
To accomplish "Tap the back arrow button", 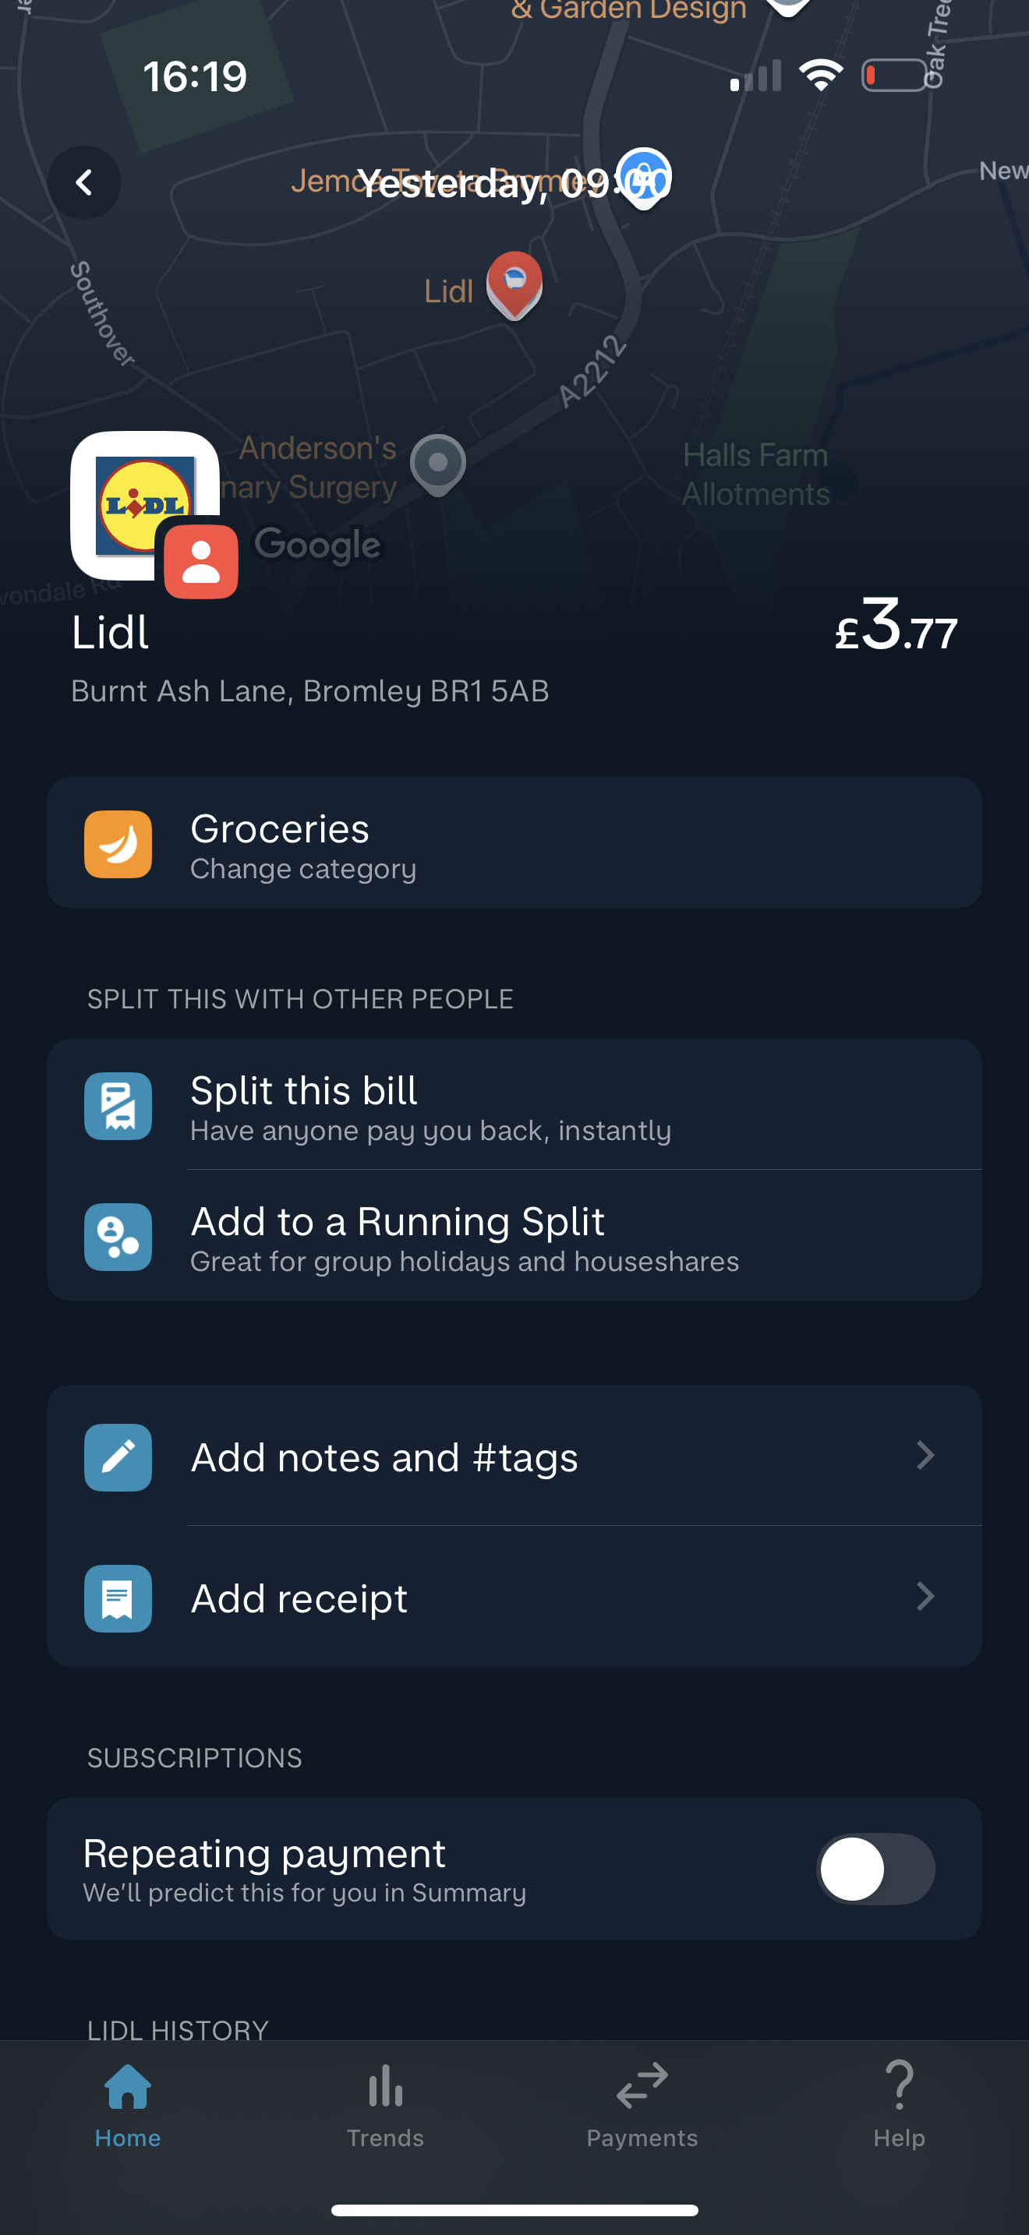I will 84,182.
